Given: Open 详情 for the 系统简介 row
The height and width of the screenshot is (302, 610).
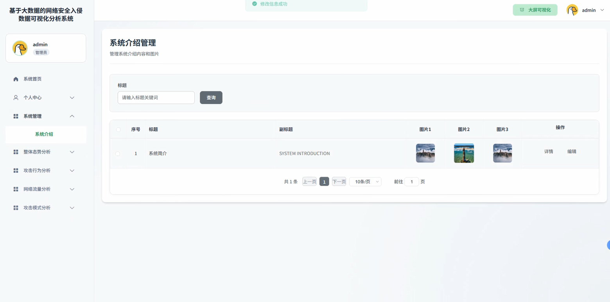Looking at the screenshot, I should coord(549,152).
